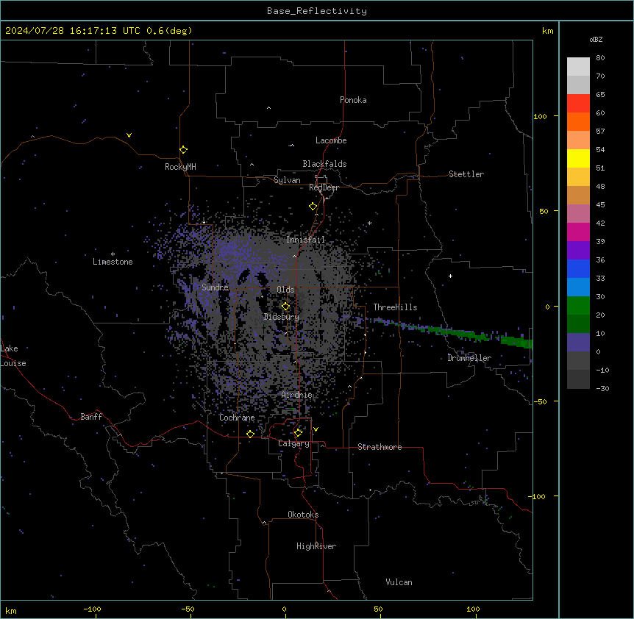Select the white caret marker southwest of Okotoks
This screenshot has width=634, height=619.
click(x=265, y=523)
